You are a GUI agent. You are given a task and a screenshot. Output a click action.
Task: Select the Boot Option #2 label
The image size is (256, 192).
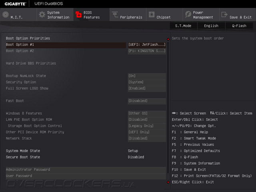pyautogui.click(x=20, y=51)
